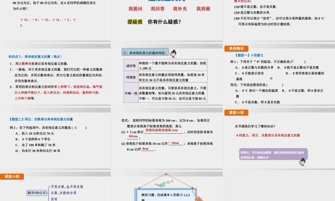Click the red 我补充 label
This screenshot has height=201, width=335.
tap(180, 9)
